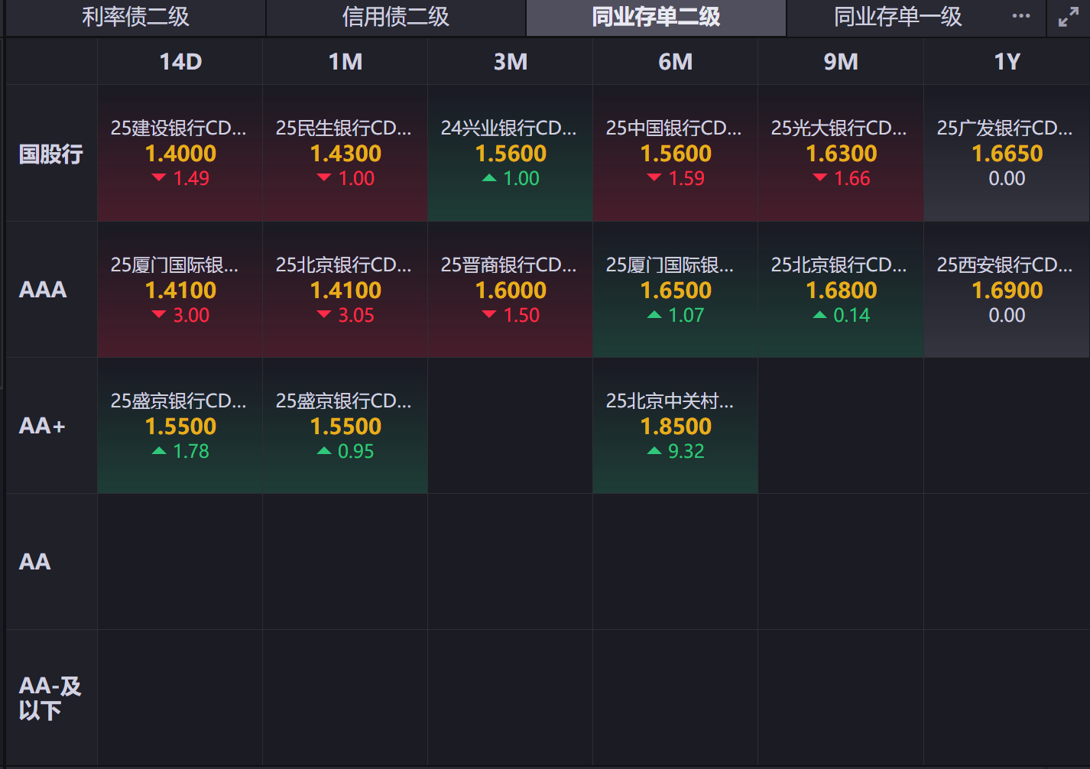This screenshot has width=1090, height=769.
Task: Click the 3M column header
Action: [511, 62]
